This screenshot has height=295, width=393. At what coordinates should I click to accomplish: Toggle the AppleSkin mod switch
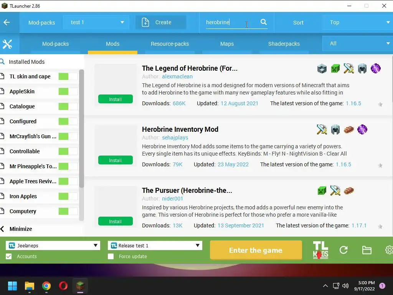tap(68, 91)
